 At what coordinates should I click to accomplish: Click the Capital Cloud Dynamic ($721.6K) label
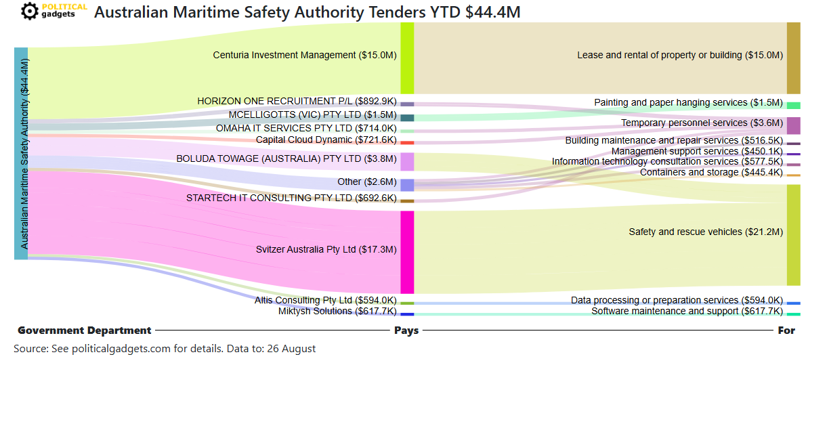coord(326,140)
